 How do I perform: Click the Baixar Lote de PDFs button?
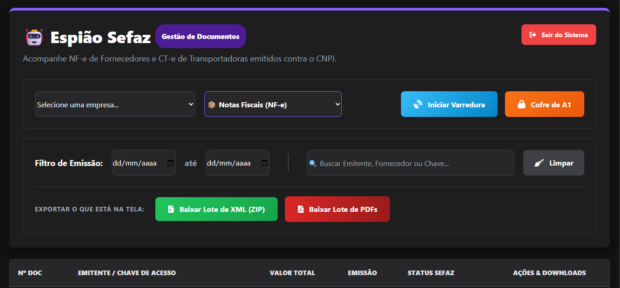pos(337,209)
